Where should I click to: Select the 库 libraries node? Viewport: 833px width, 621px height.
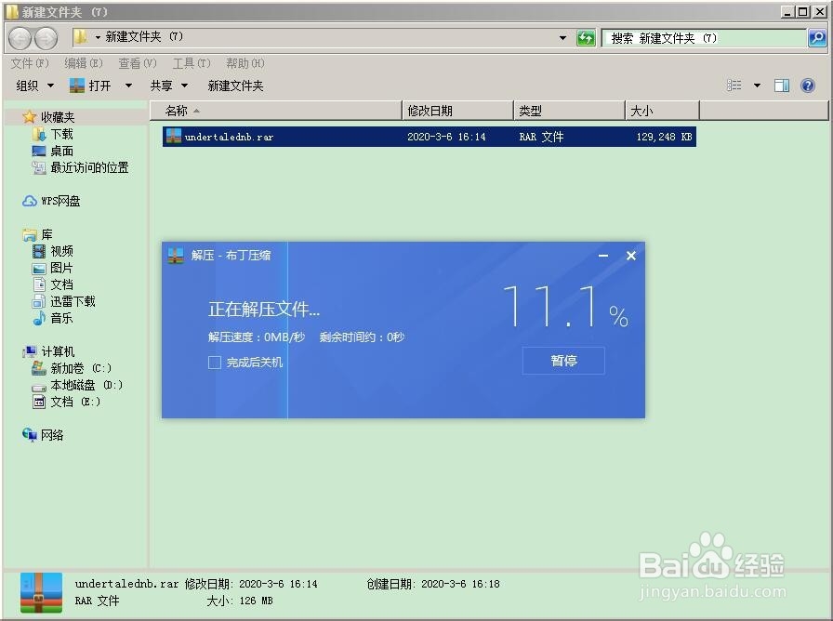(x=46, y=234)
